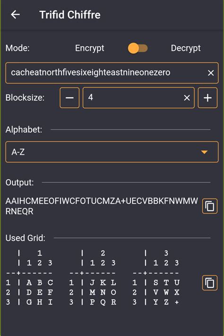Increase blocksize with the plus button
Screen dimensions: 224x336
[207, 98]
